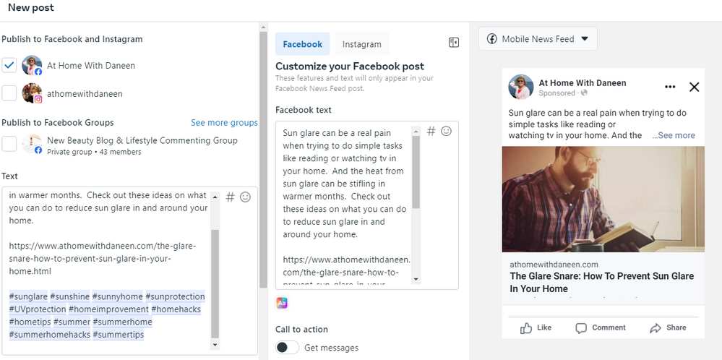Click the hashtag icon in Facebook text
722x360 pixels.
click(x=431, y=131)
